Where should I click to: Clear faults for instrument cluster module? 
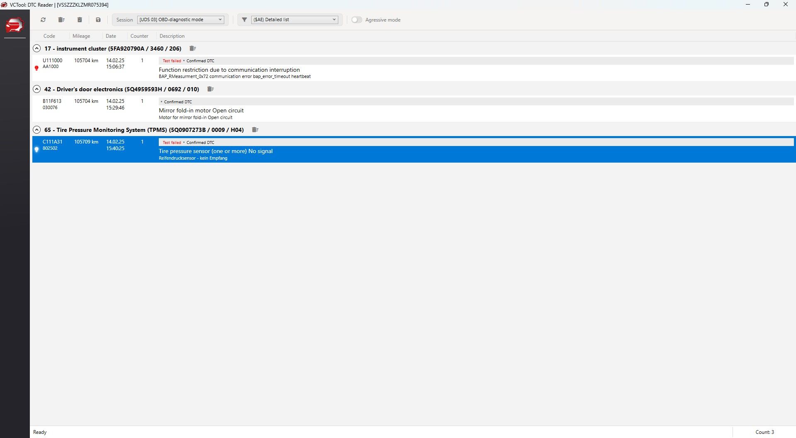(x=192, y=49)
